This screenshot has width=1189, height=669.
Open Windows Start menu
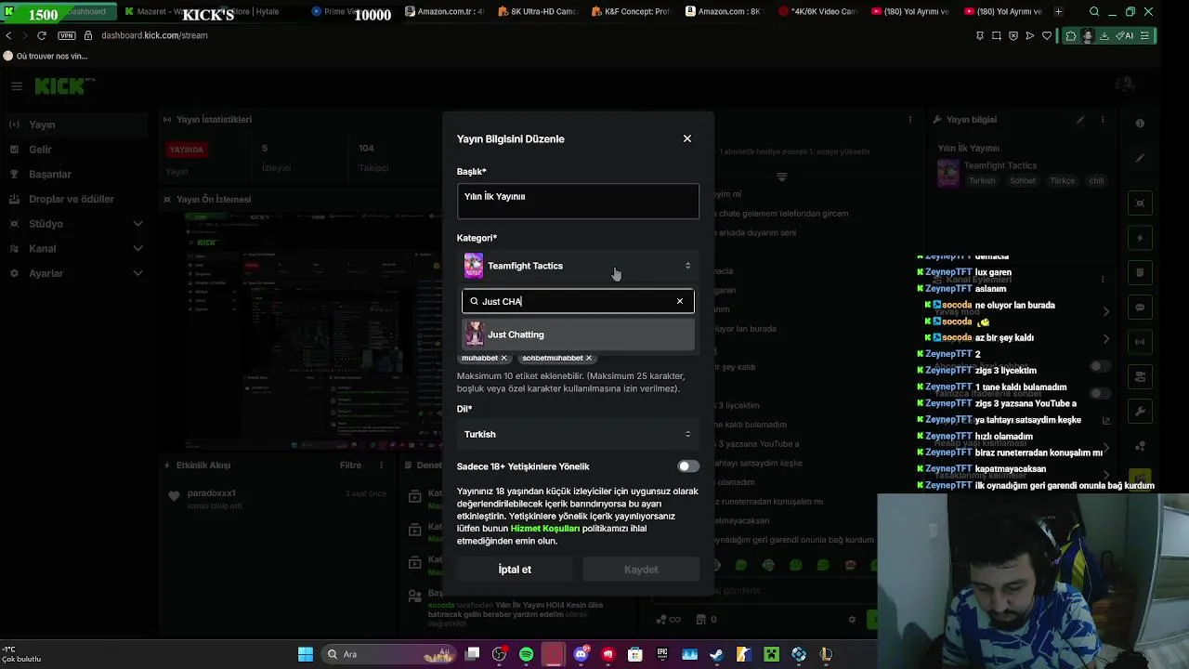coord(306,654)
